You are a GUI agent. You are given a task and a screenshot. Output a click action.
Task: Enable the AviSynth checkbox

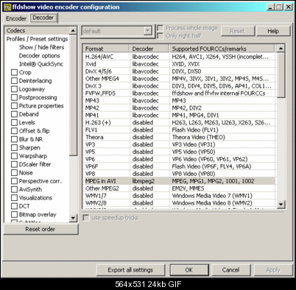point(15,189)
